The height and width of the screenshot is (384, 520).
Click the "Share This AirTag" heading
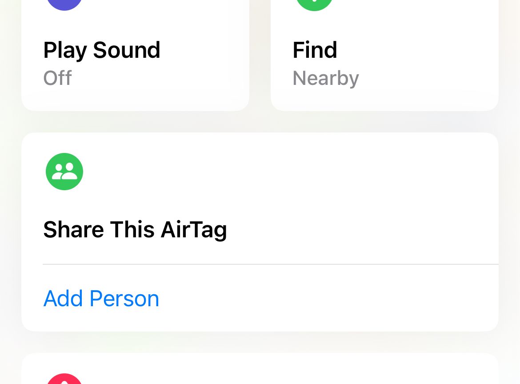[x=135, y=229]
